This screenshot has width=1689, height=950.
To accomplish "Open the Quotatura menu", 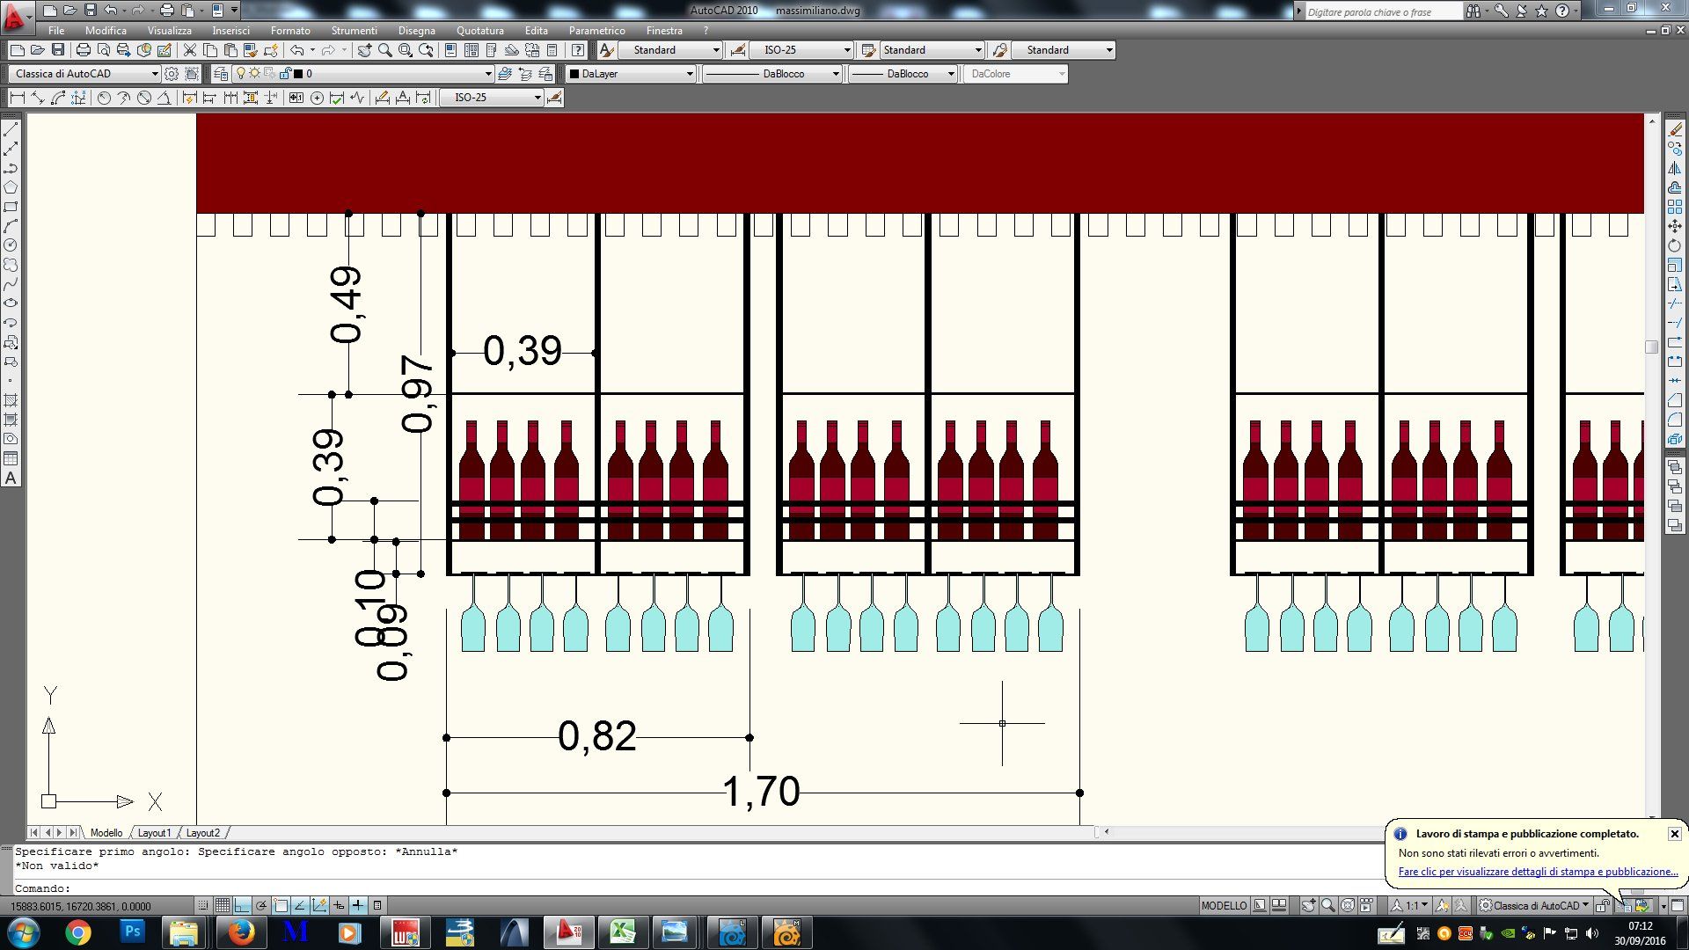I will 479,30.
